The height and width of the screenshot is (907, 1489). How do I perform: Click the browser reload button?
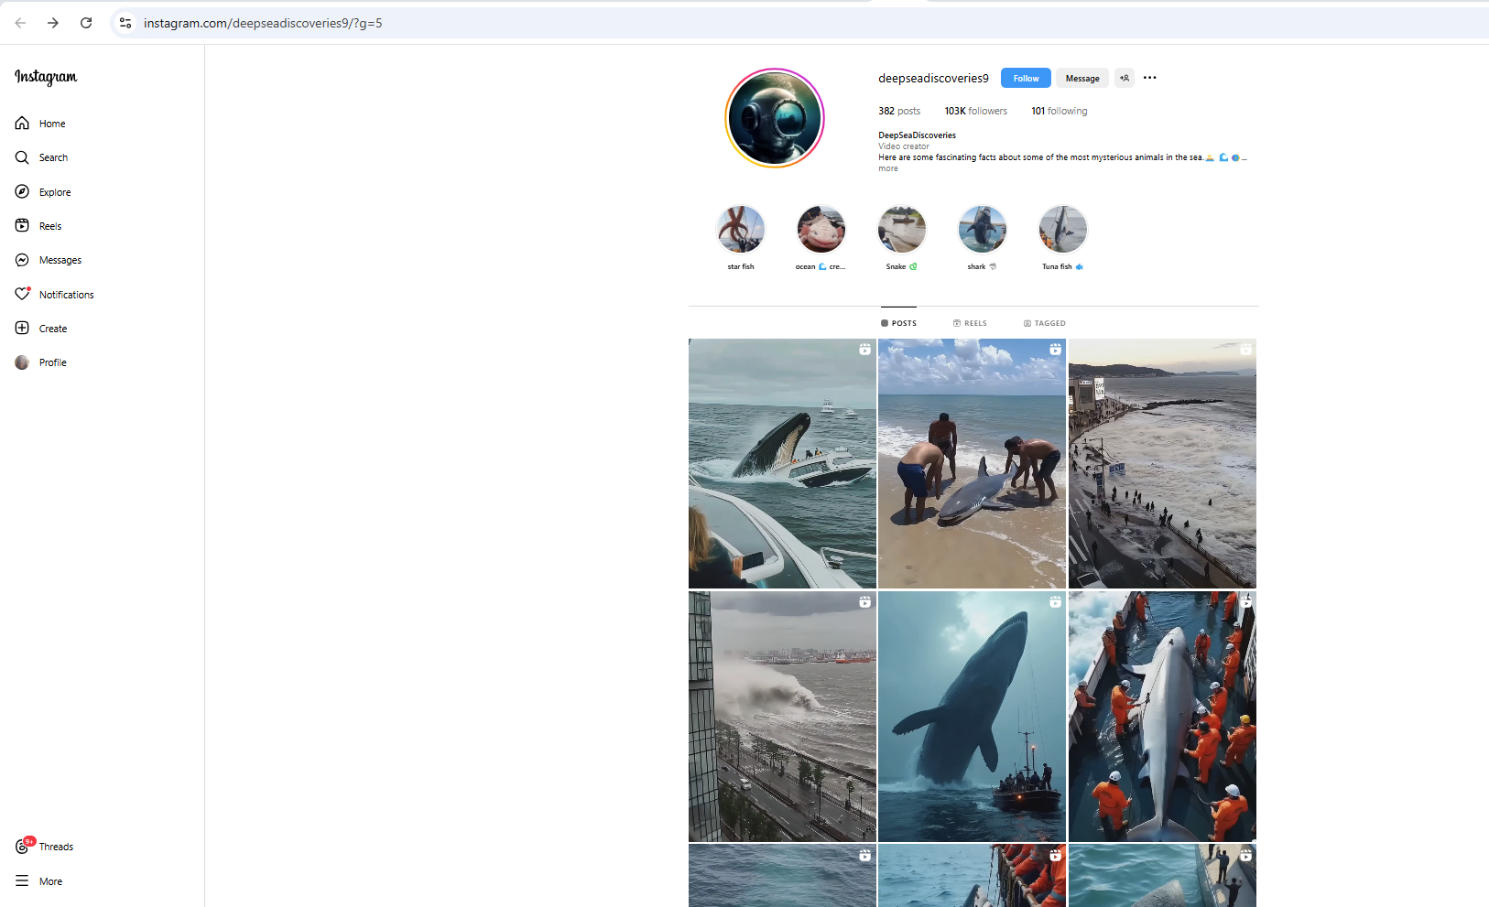click(86, 23)
